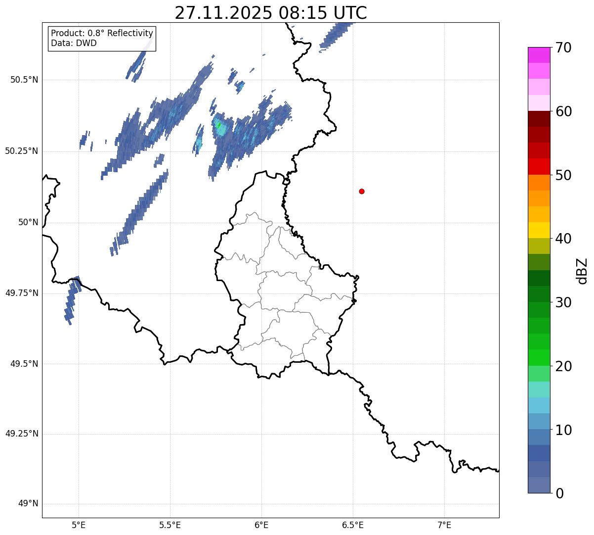The width and height of the screenshot is (594, 535).
Task: Select the bright green 20 dBZ swatch
Action: tap(539, 358)
